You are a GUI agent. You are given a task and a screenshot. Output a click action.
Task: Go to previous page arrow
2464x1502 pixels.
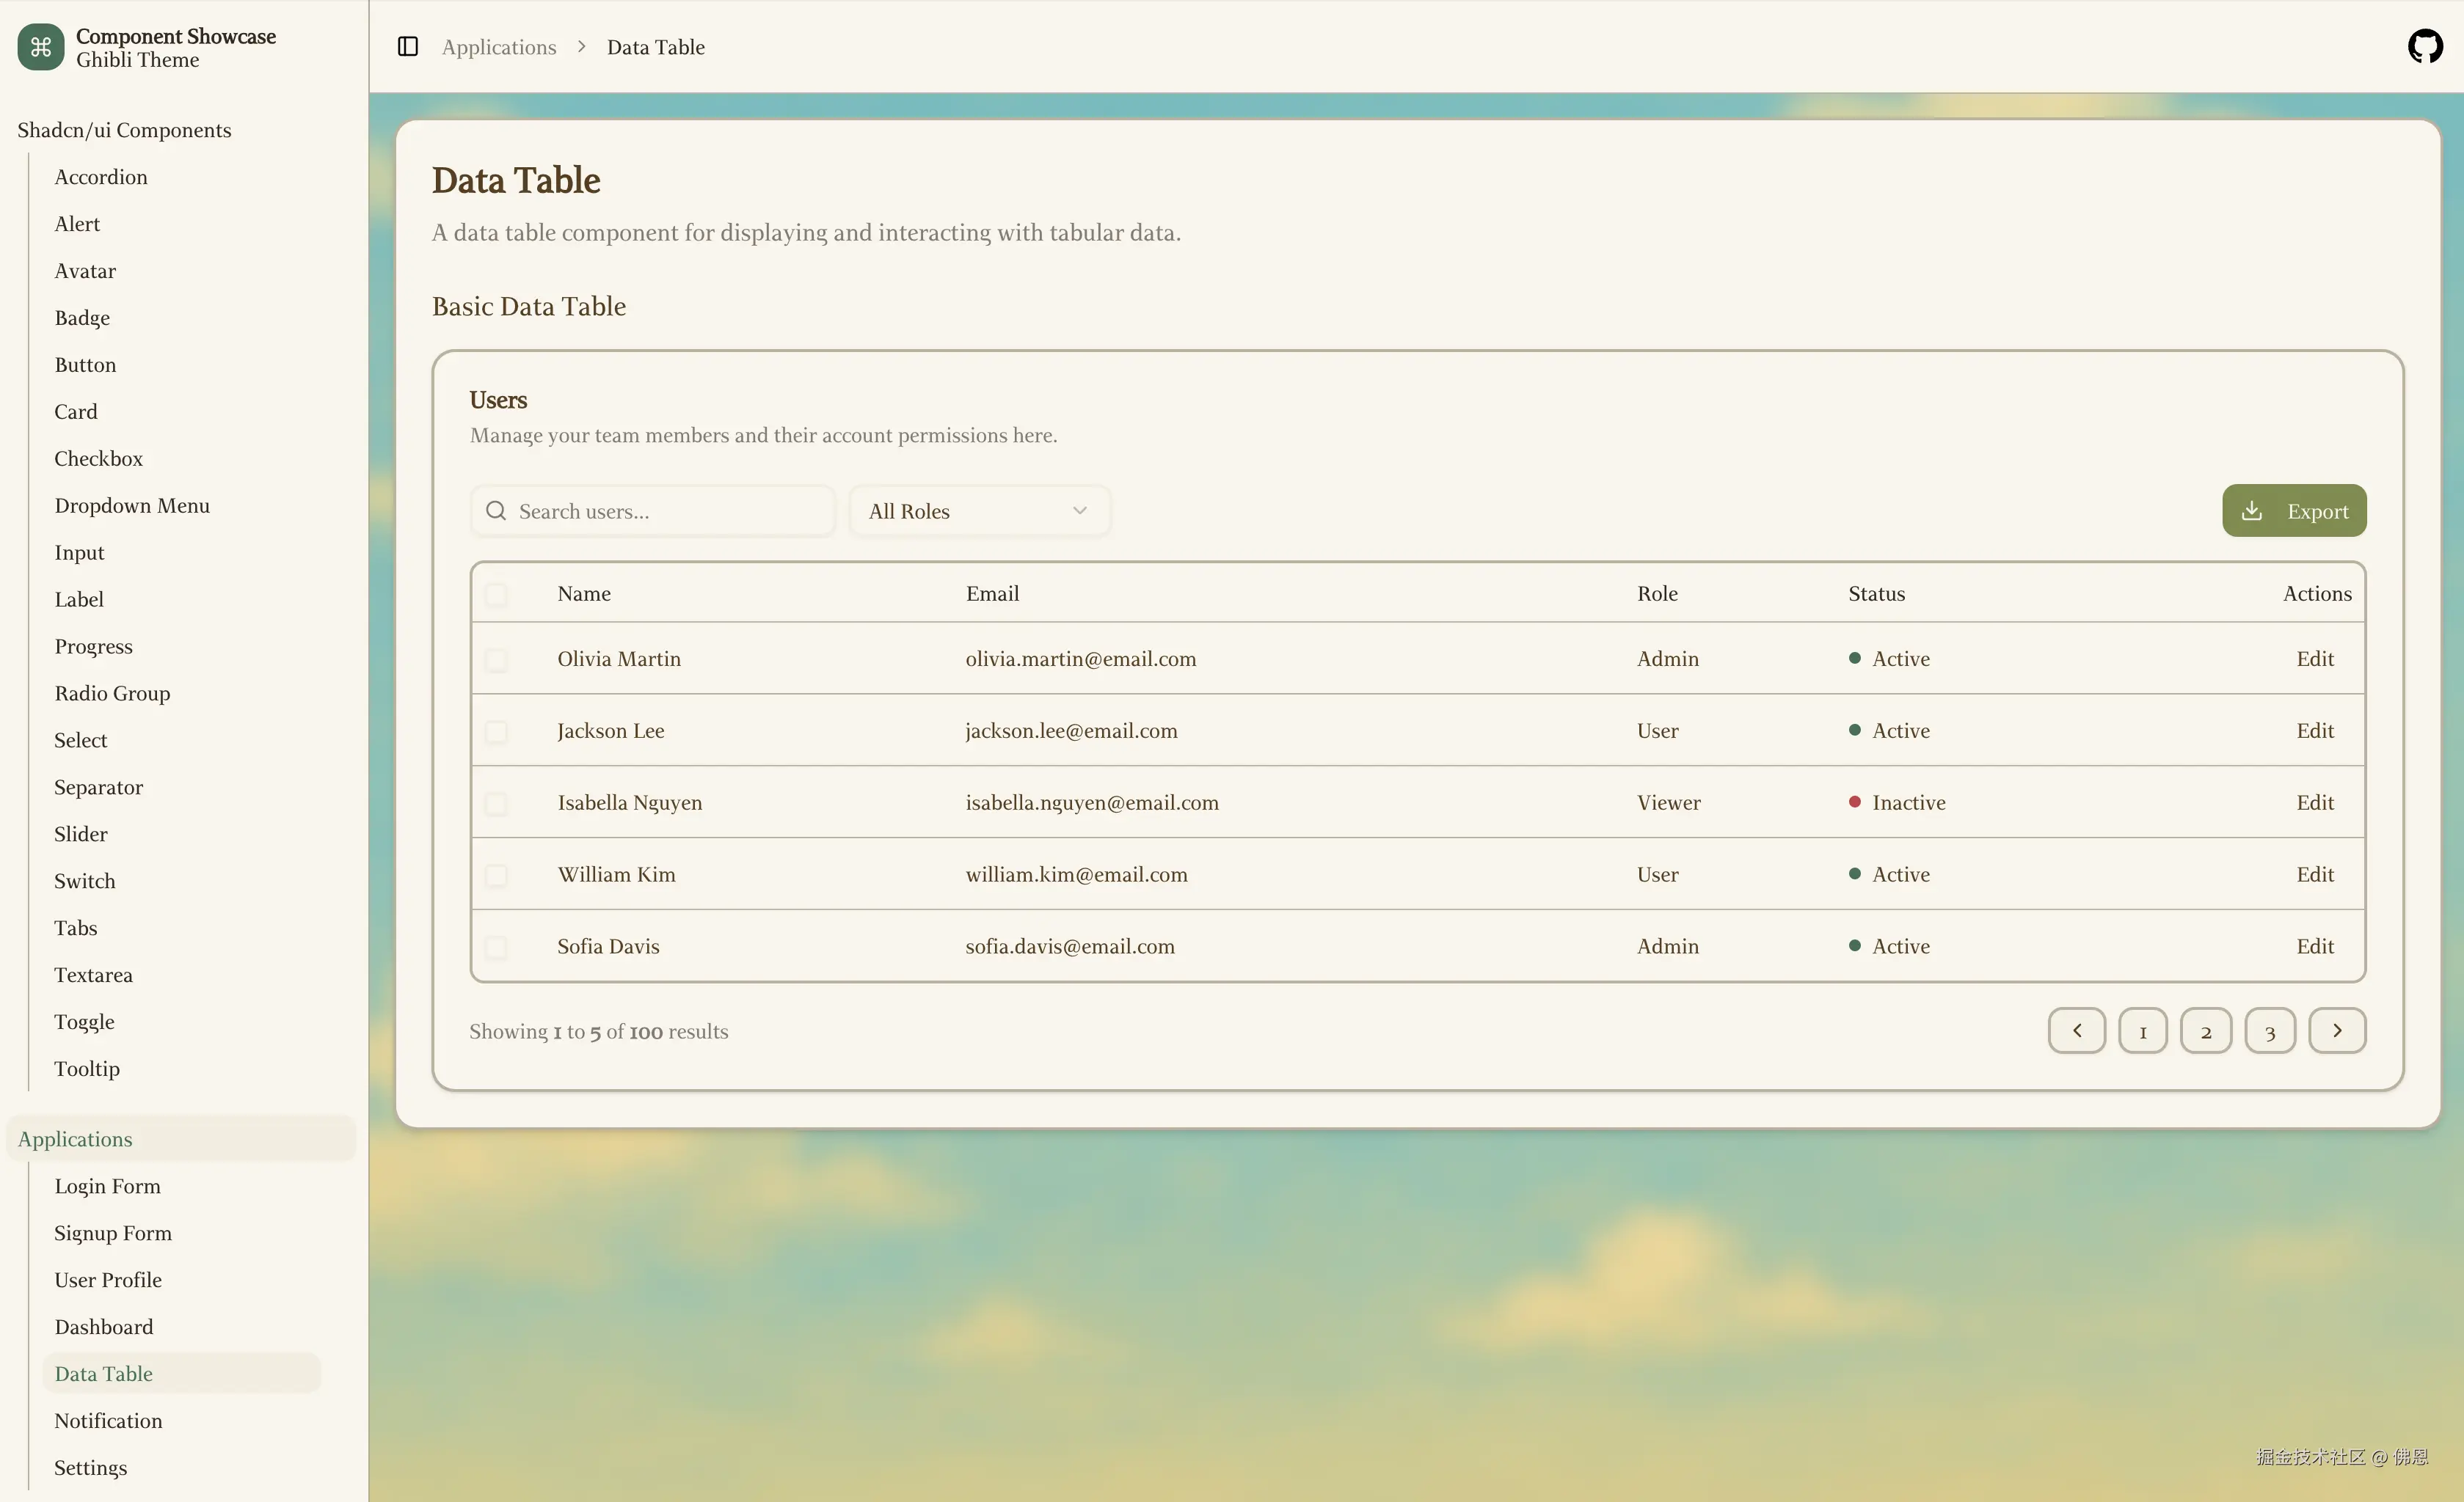pos(2076,1030)
